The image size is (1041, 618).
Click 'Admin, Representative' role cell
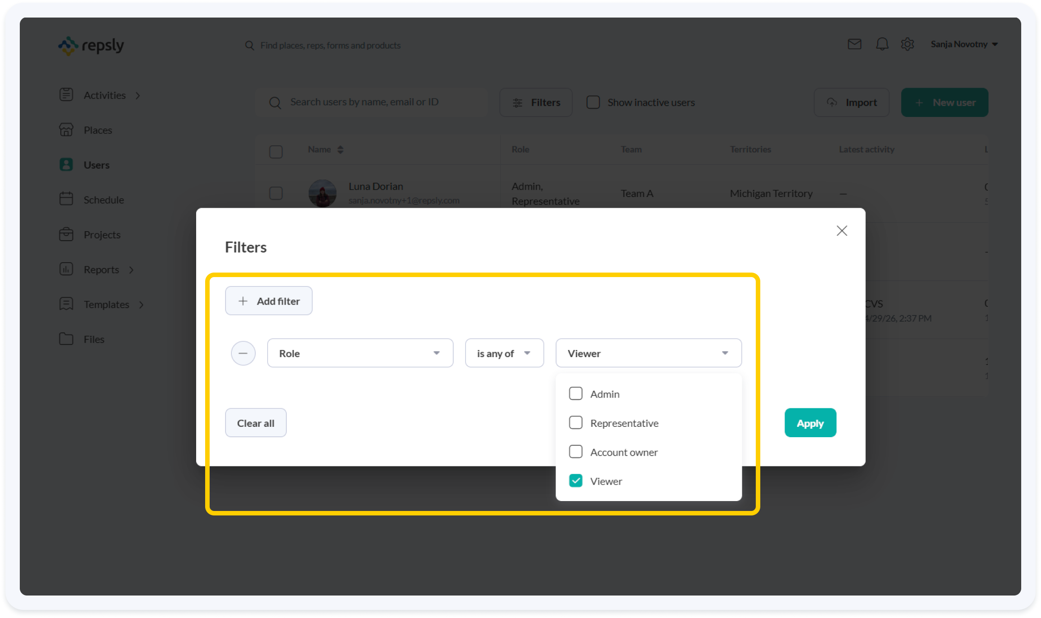(x=545, y=193)
